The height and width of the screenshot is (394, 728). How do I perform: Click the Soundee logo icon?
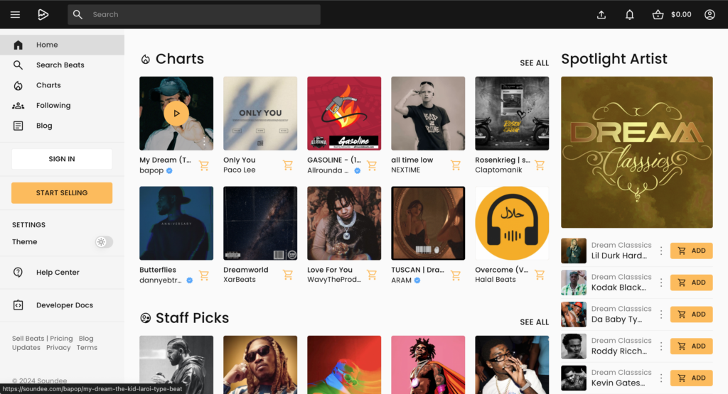[43, 14]
